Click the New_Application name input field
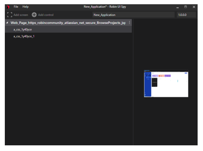Viewport: 203px width, 151px height. (x=133, y=15)
